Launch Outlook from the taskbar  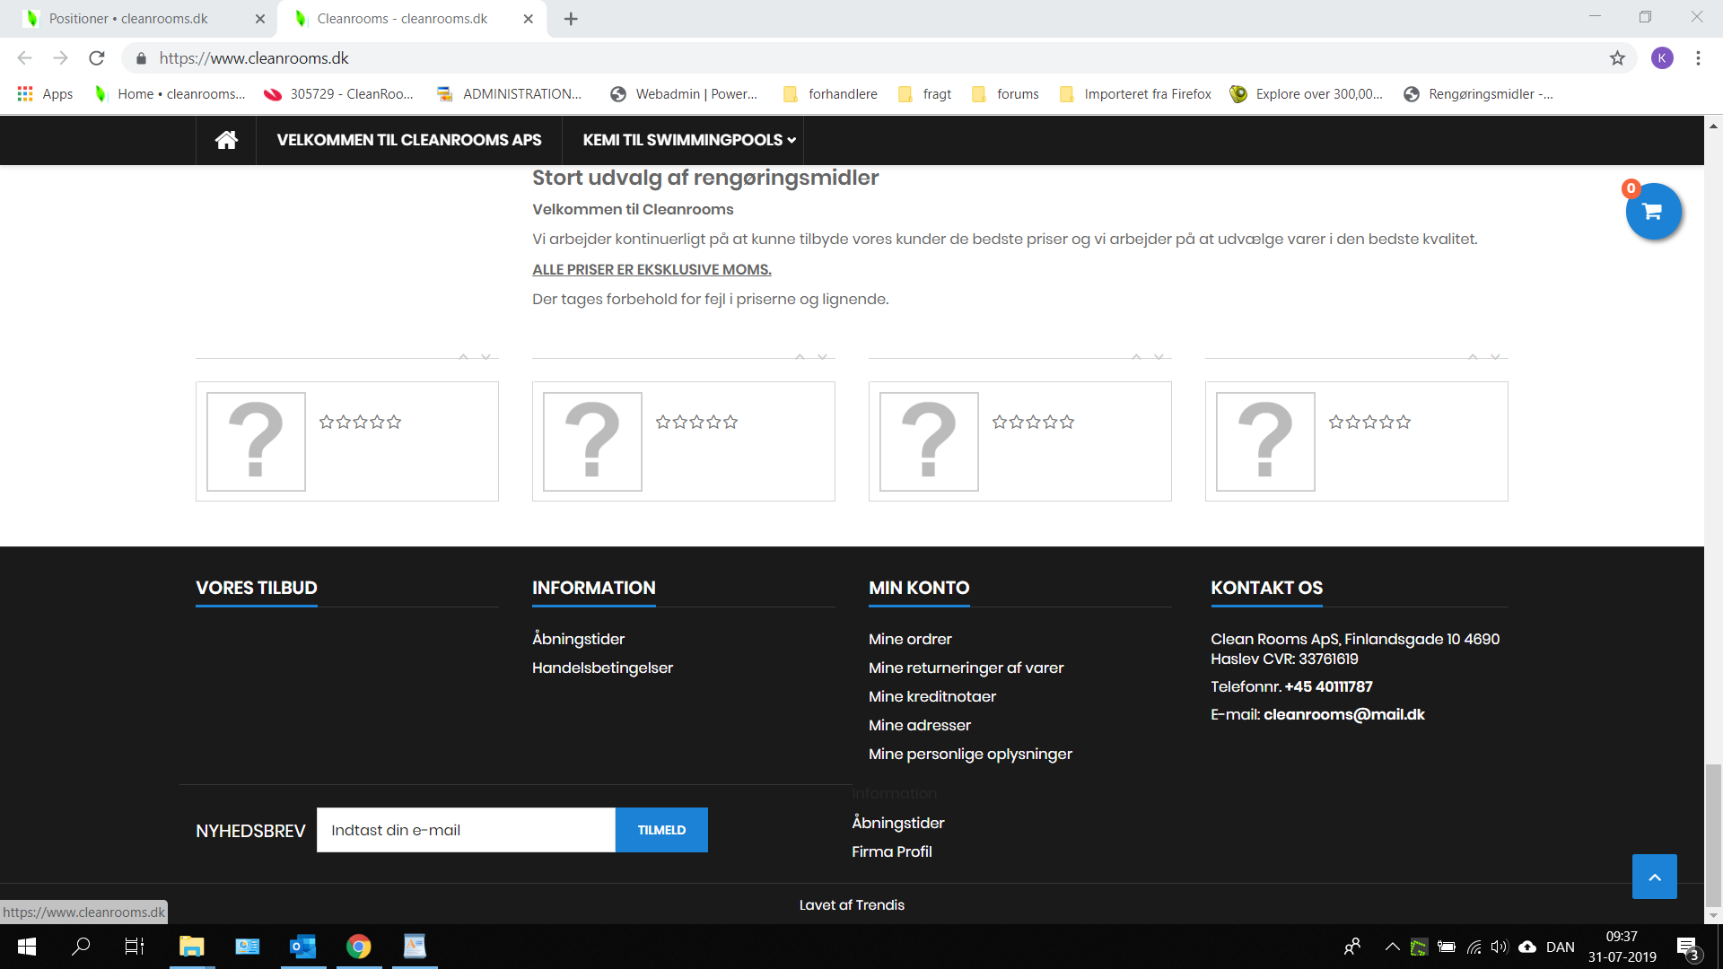303,947
